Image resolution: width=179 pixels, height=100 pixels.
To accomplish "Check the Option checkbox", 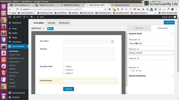I will pyautogui.click(x=64, y=66).
